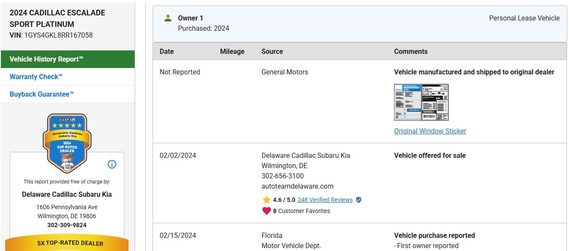Open the Vehicle History Report tab
569x251 pixels.
[x=46, y=59]
